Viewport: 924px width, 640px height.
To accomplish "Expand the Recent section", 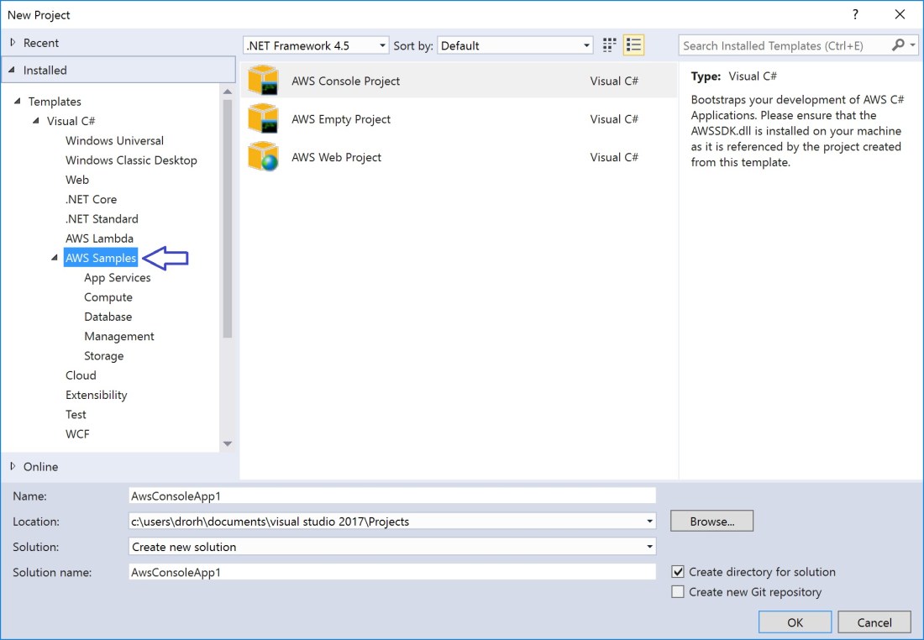I will [x=14, y=42].
